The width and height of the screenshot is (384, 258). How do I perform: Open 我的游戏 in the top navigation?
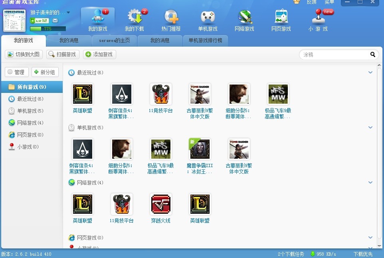pos(98,21)
